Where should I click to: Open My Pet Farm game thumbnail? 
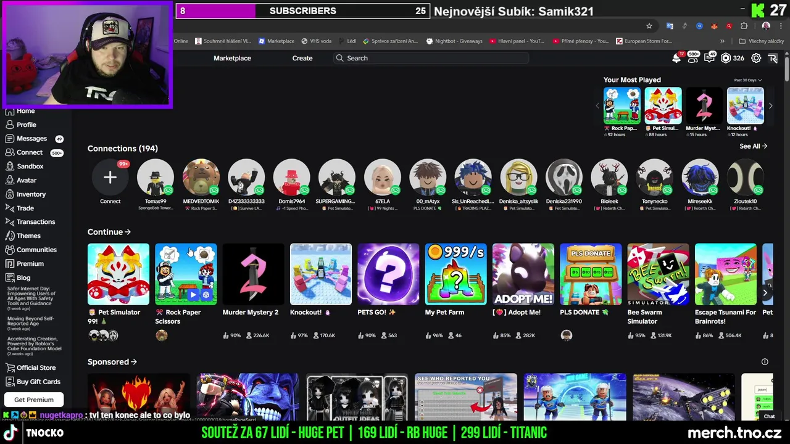tap(455, 274)
